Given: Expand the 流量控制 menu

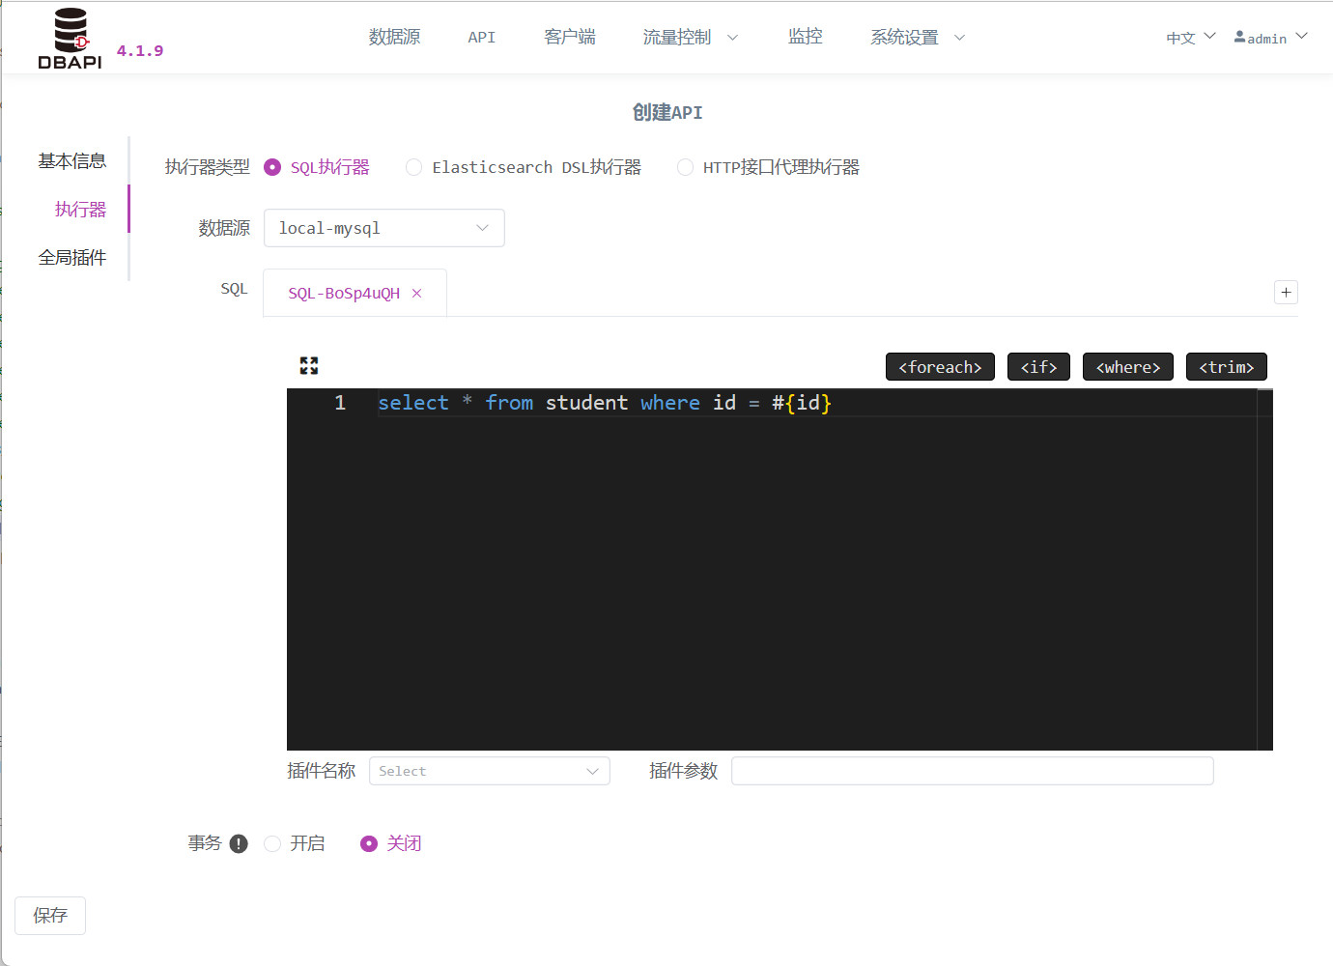Looking at the screenshot, I should pos(691,37).
